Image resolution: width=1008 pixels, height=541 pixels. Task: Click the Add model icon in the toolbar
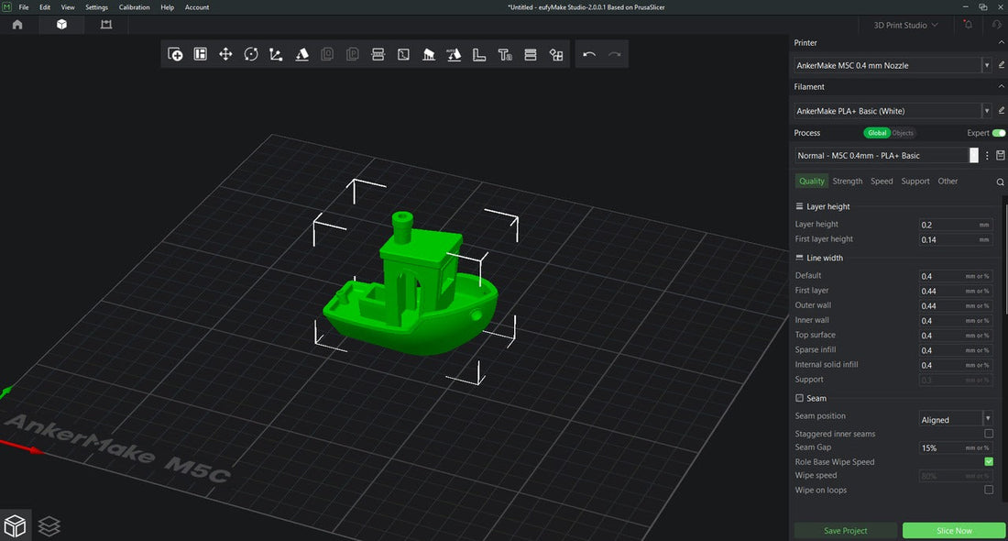pos(174,54)
